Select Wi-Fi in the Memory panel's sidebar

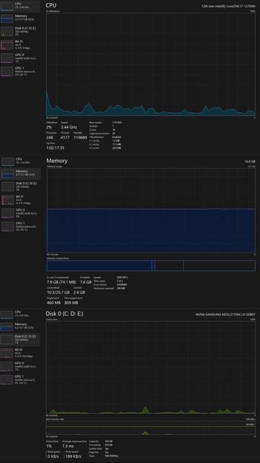(21, 200)
